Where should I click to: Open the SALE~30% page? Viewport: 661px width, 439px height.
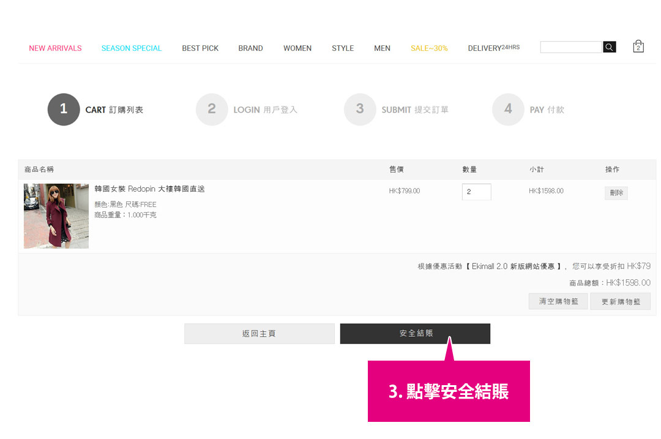(x=429, y=48)
